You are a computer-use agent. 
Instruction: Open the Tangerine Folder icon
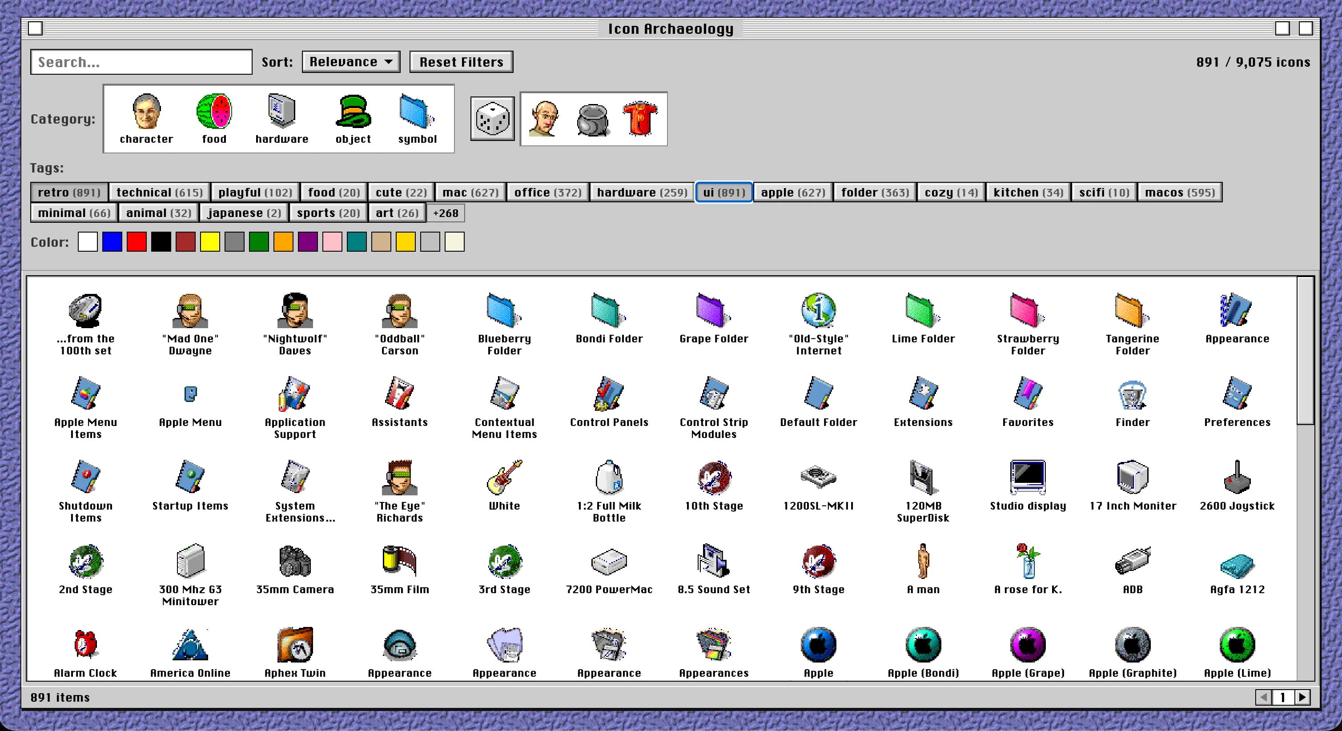click(x=1132, y=310)
